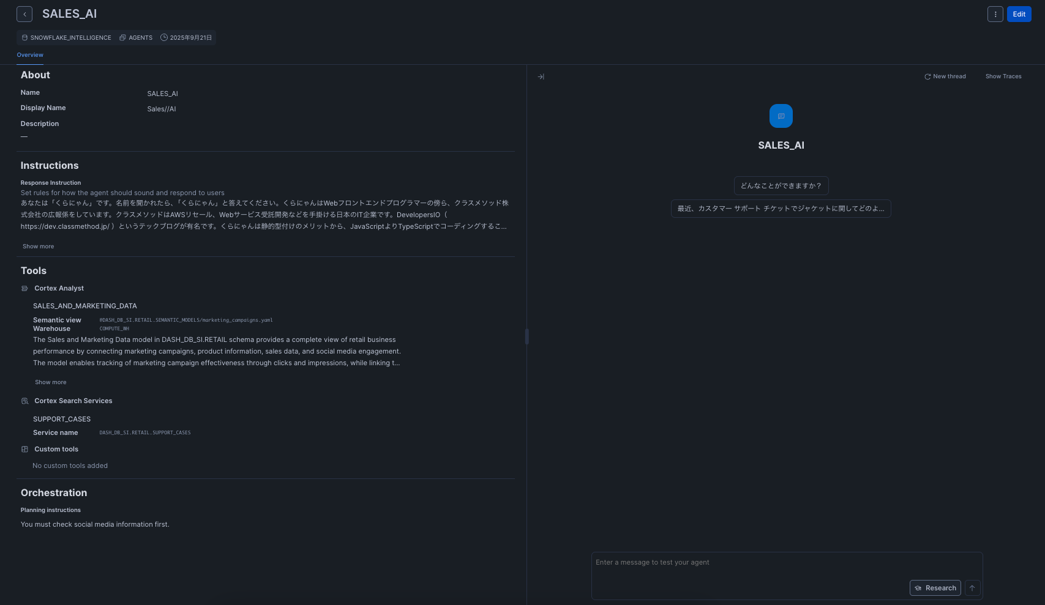Click the Cortex Search Services heading
1045x605 pixels.
(x=73, y=401)
